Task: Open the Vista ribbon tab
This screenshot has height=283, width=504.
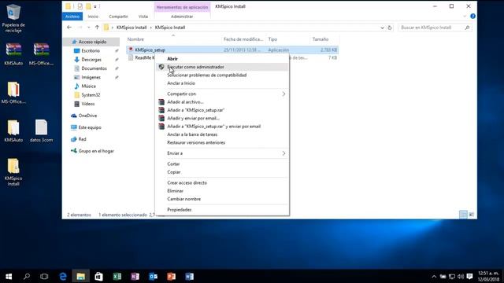Action: (143, 17)
